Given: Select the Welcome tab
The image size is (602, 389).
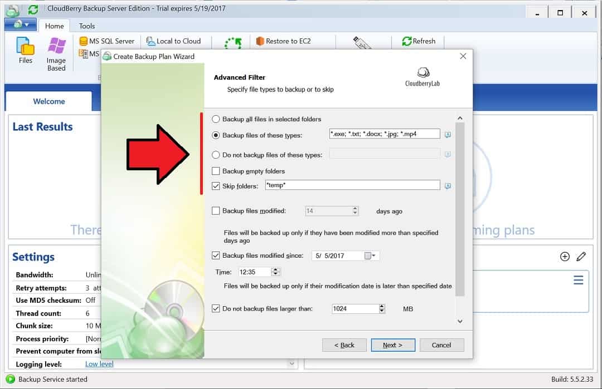Looking at the screenshot, I should click(48, 101).
